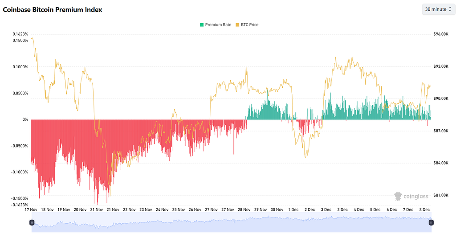Image resolution: width=456 pixels, height=242 pixels.
Task: Click the 4 Dec date label
Action: point(358,209)
